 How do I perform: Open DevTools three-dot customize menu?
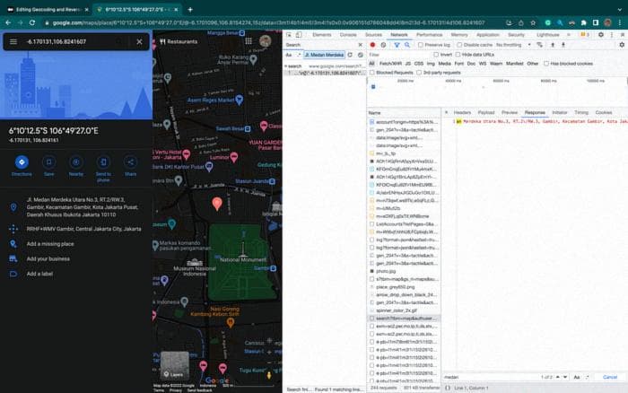612,35
